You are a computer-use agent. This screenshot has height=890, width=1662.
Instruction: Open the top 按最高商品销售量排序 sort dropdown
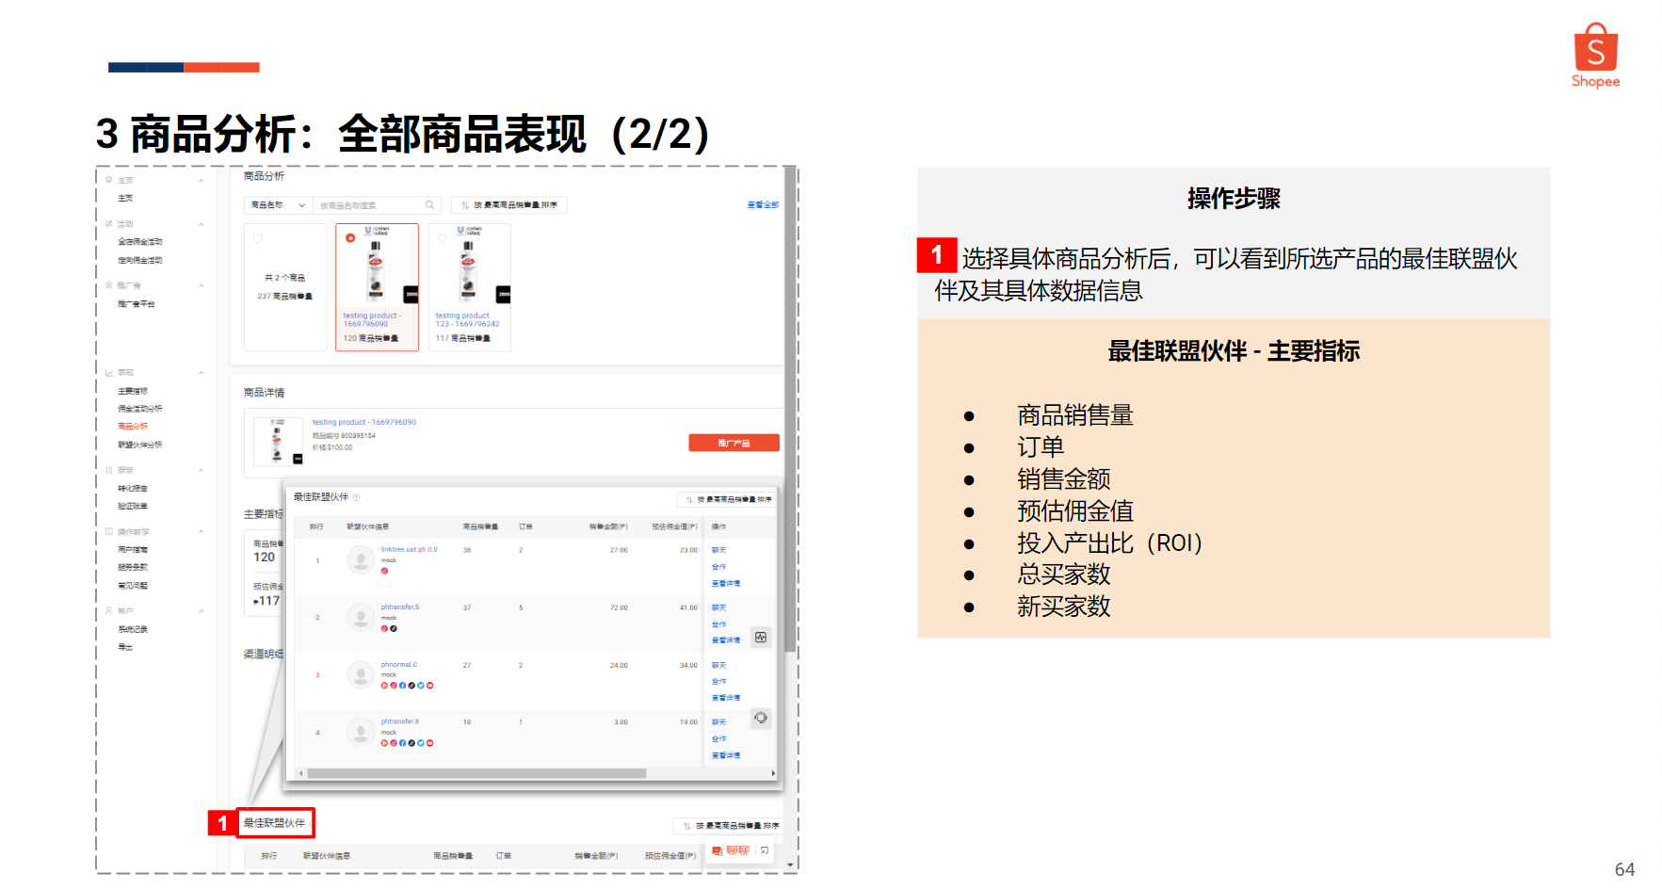(509, 205)
